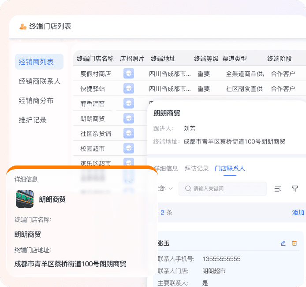The image size is (306, 287).
Task: Select the 门店联系人 tab
Action: pyautogui.click(x=230, y=168)
